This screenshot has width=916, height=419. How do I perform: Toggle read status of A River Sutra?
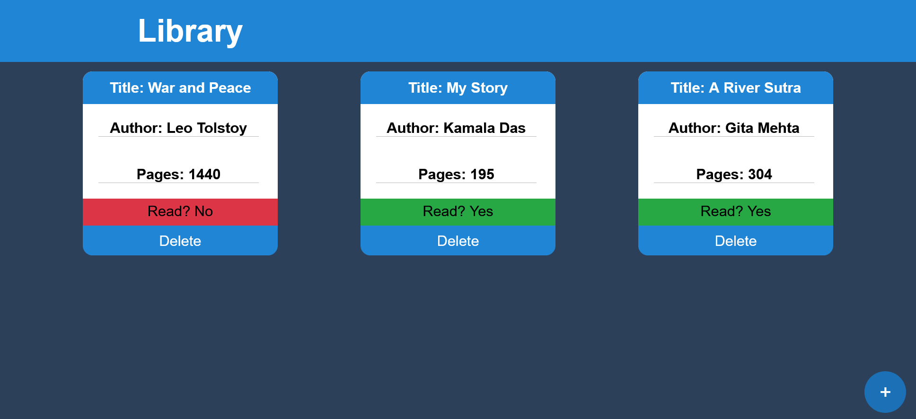pyautogui.click(x=736, y=212)
